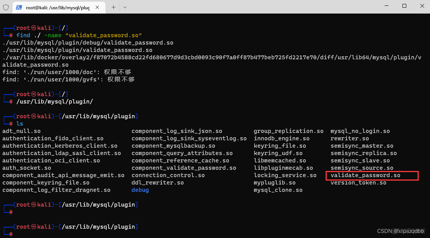
Task: Click ddl_rewriter.so file name
Action: click(158, 183)
